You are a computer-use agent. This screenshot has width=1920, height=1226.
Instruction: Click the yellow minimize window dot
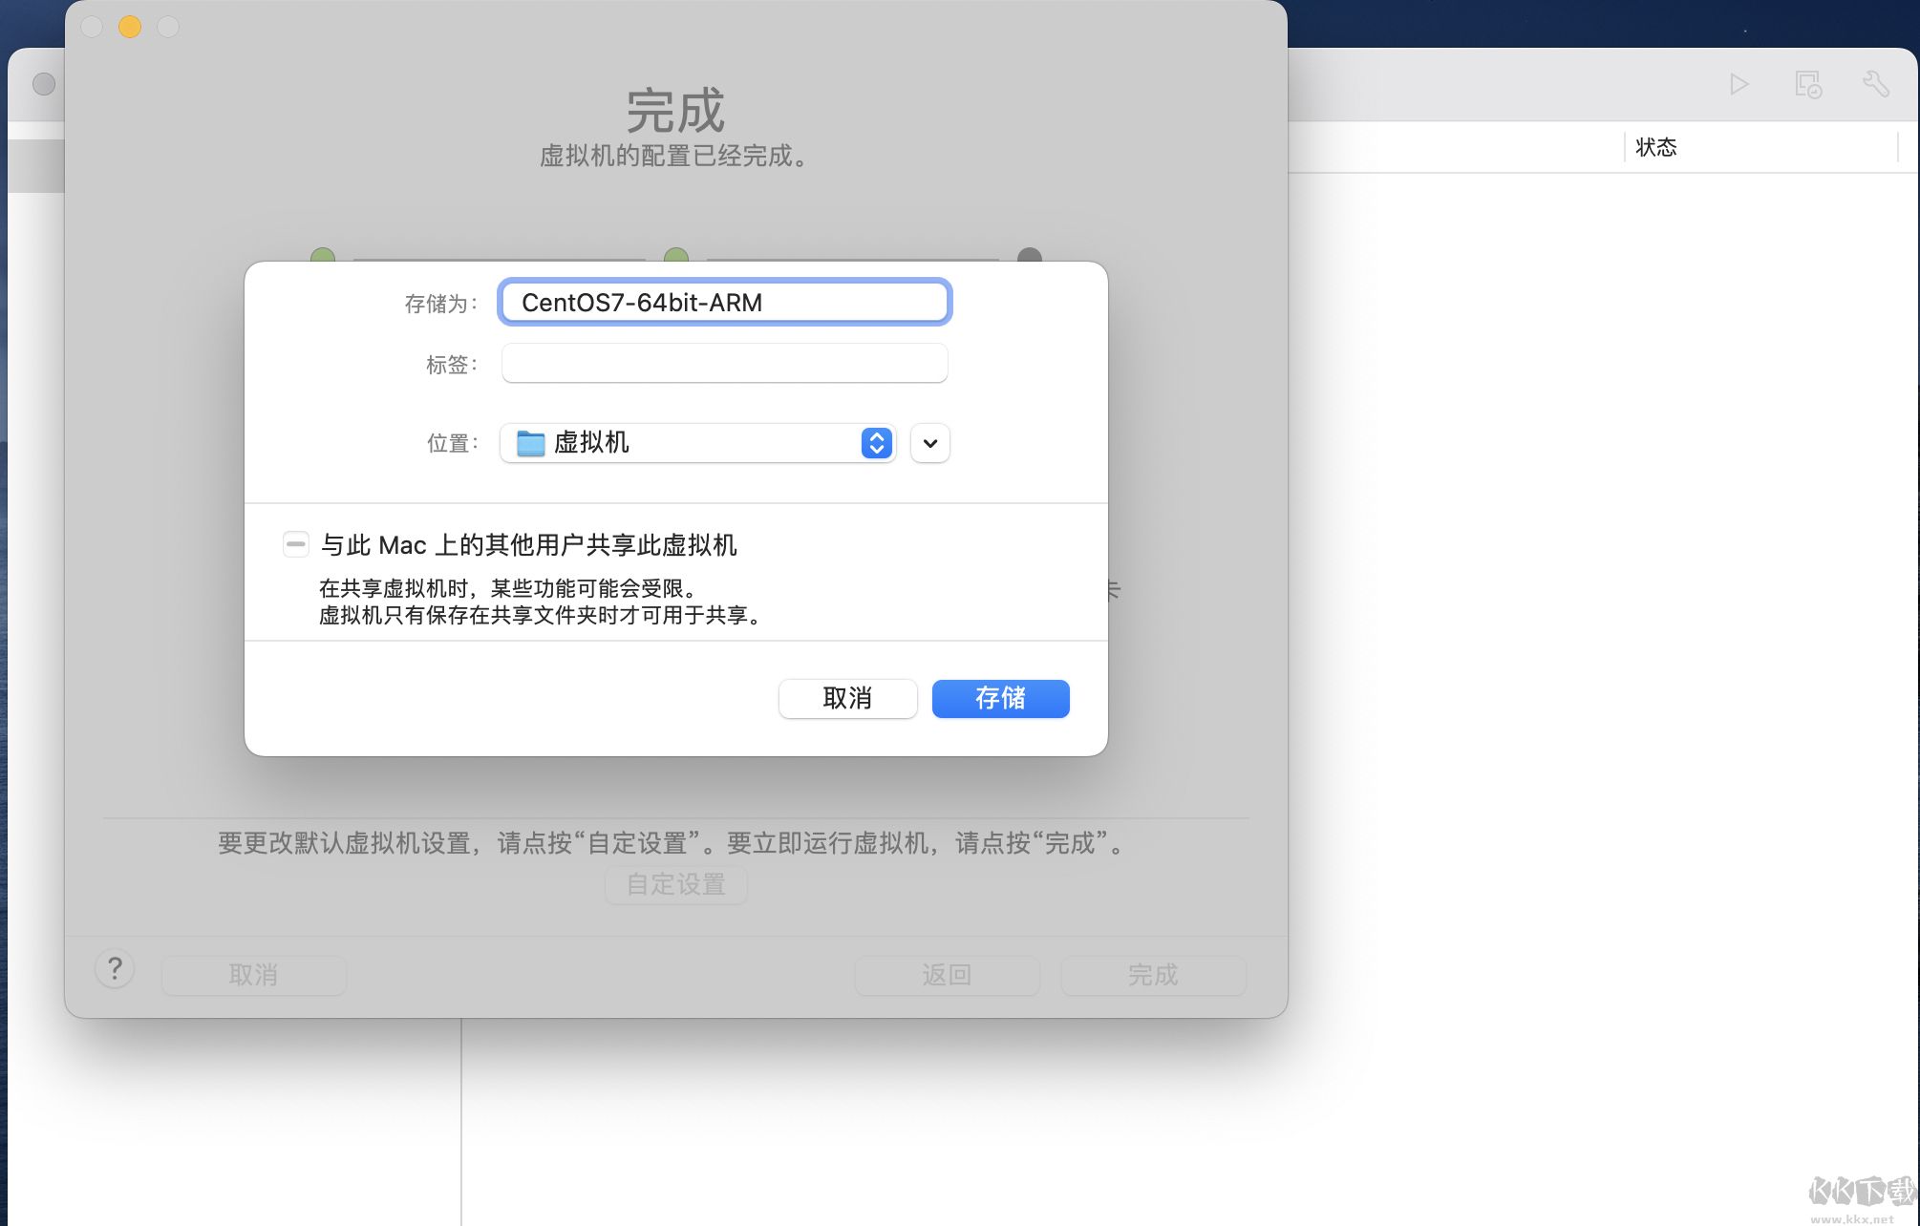click(130, 27)
